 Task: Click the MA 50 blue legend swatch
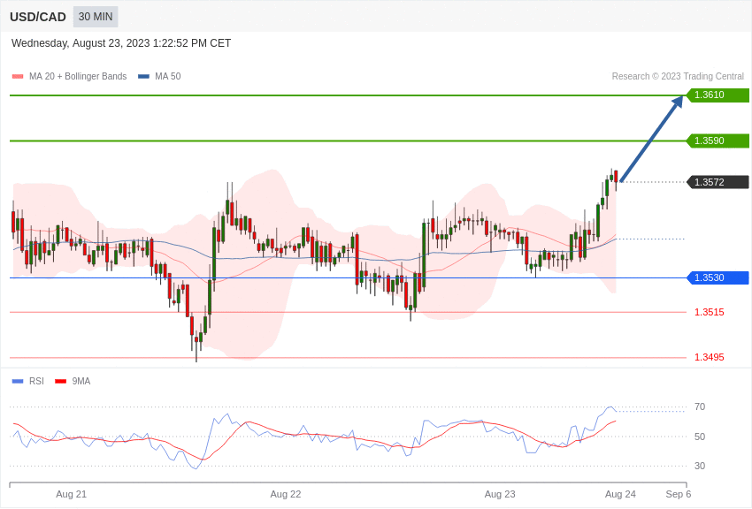[x=143, y=77]
